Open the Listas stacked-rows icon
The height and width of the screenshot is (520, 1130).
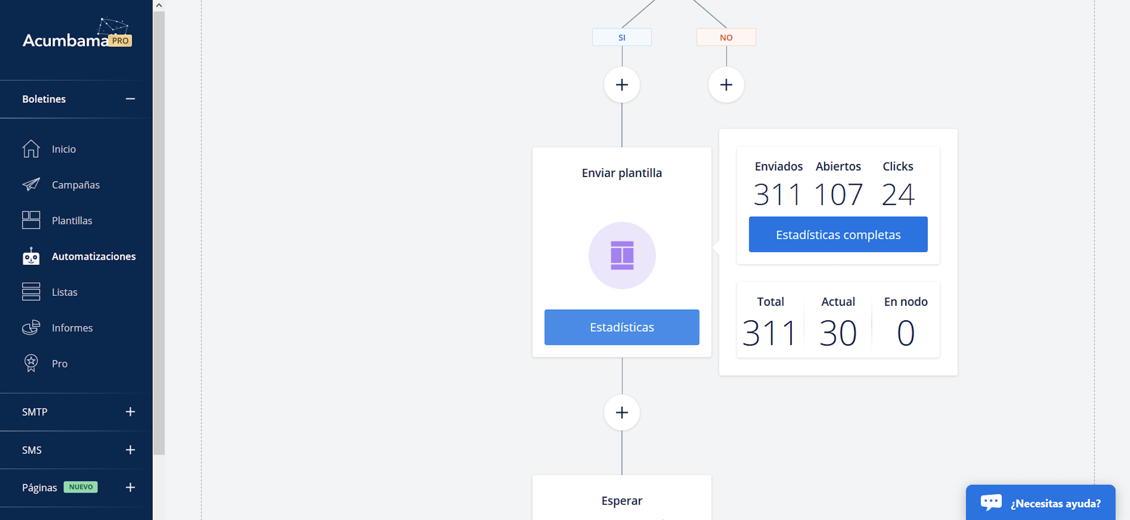(x=31, y=291)
